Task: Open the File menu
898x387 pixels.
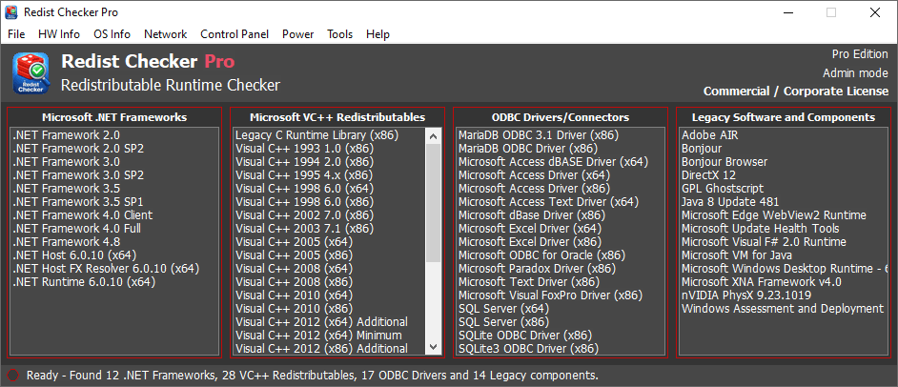Action: click(16, 34)
